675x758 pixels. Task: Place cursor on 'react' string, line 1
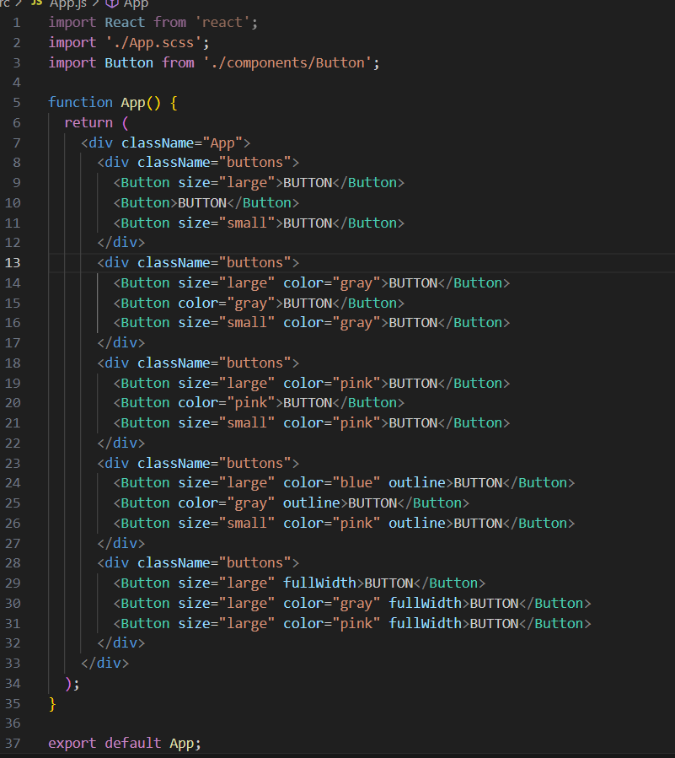pyautogui.click(x=222, y=22)
